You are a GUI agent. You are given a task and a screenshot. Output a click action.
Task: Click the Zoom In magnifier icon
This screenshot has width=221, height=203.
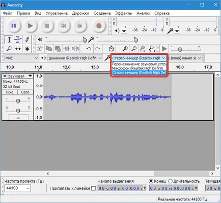click(x=125, y=49)
